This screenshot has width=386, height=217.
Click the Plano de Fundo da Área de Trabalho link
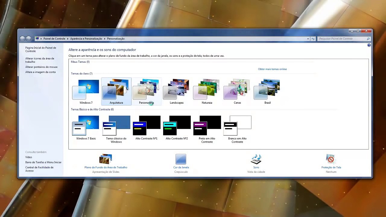click(106, 167)
